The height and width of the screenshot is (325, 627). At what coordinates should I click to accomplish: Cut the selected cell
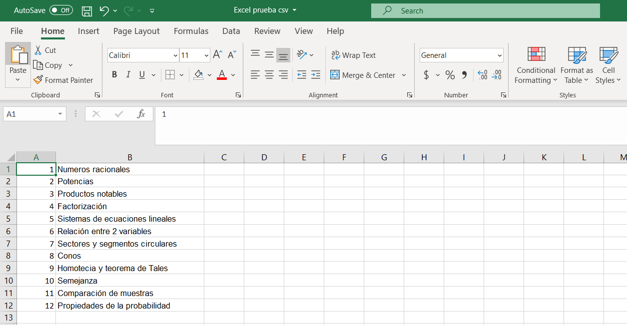pyautogui.click(x=45, y=50)
